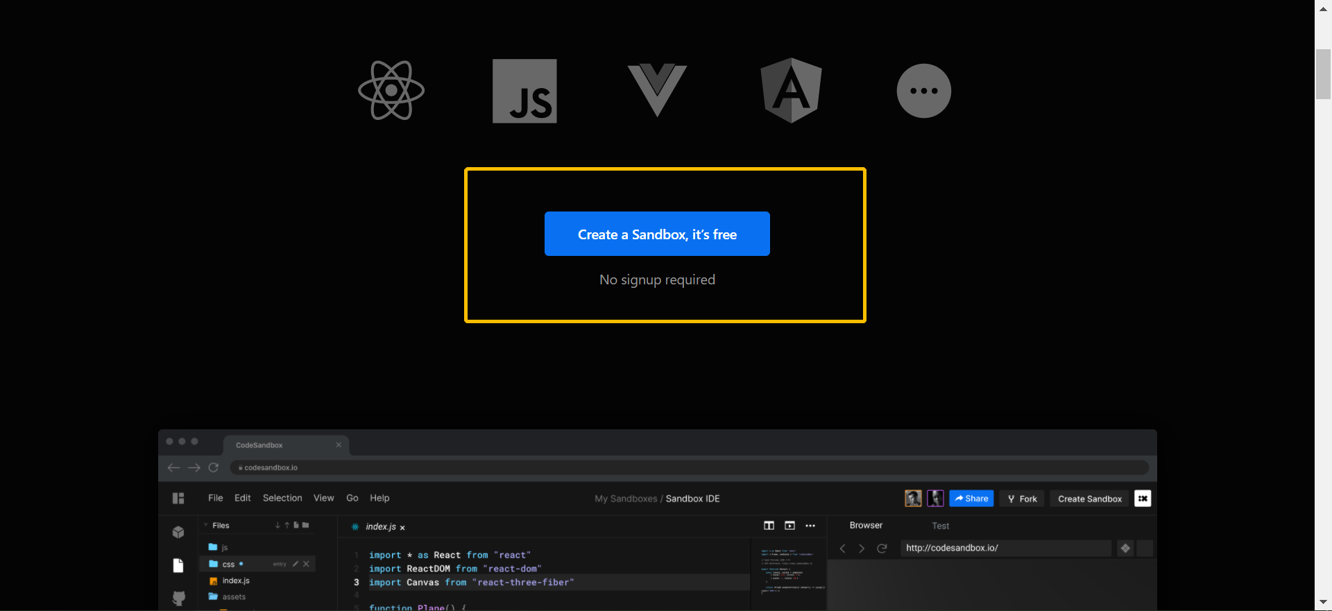Click the codesandbox.io address bar
The image size is (1332, 611).
coord(689,467)
